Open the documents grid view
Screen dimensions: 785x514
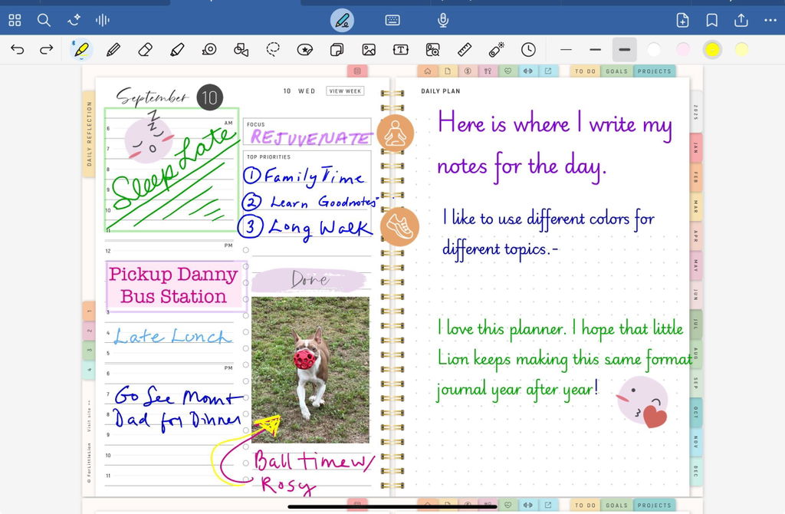[x=15, y=20]
